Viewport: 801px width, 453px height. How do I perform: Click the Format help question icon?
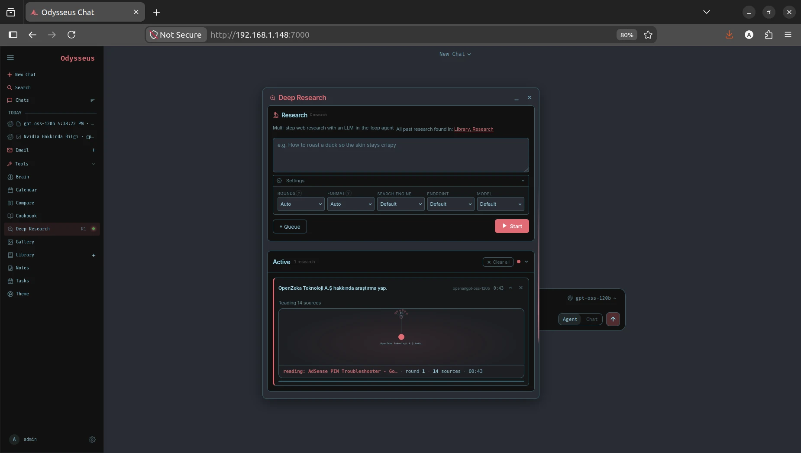click(349, 193)
